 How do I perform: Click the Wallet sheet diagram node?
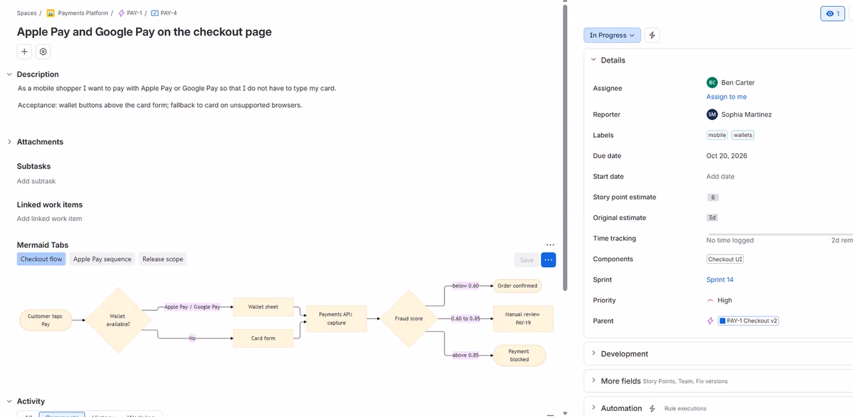pyautogui.click(x=263, y=307)
